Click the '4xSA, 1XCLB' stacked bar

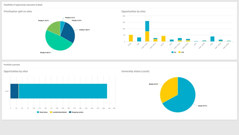[221, 41]
